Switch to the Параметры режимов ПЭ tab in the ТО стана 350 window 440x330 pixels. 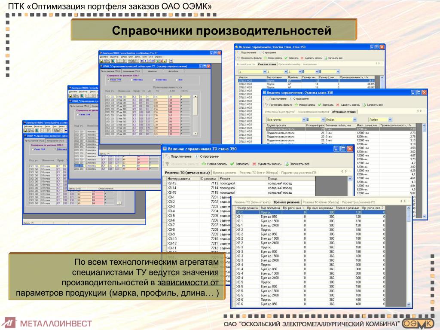pos(299,173)
